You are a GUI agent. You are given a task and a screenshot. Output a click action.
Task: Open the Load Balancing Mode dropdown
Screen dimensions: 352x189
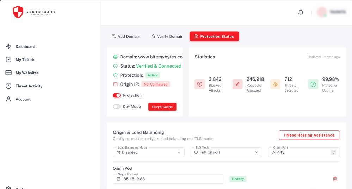point(149,152)
